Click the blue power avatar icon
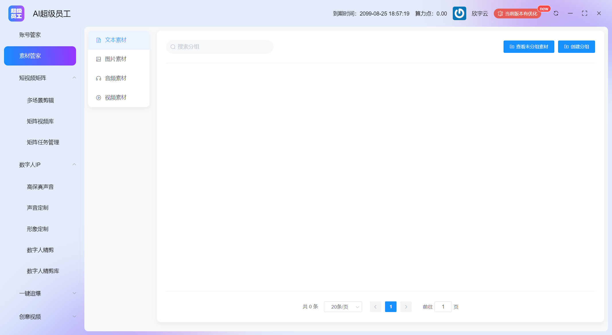The image size is (612, 335). (x=459, y=14)
